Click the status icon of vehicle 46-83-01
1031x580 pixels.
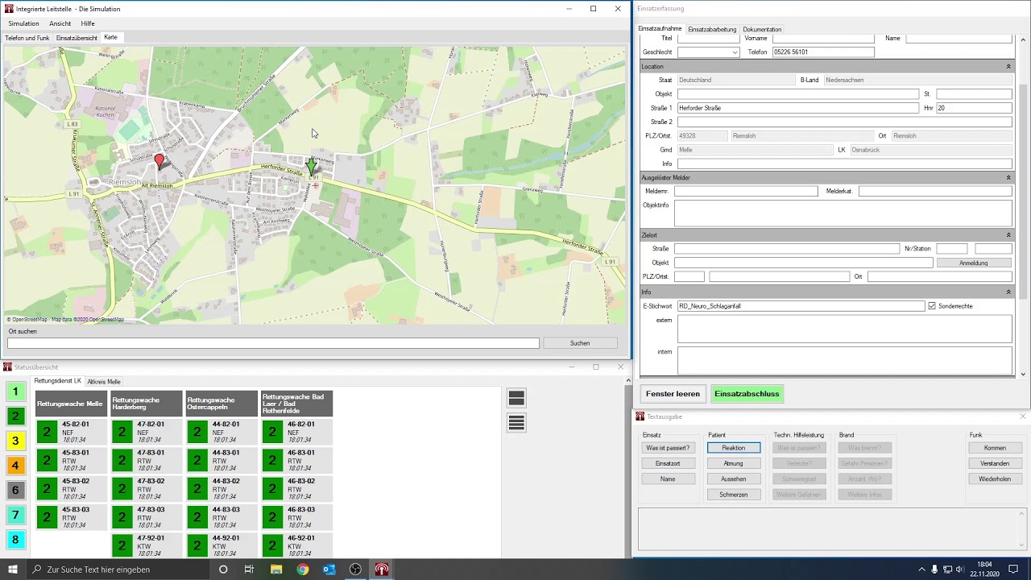pyautogui.click(x=271, y=461)
